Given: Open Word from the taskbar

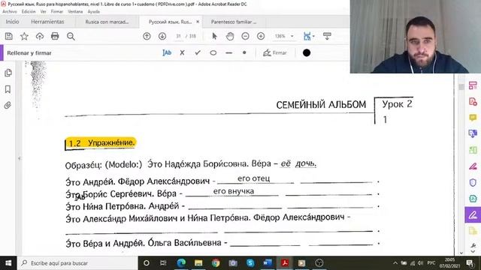Looking at the screenshot, I should tap(268, 263).
